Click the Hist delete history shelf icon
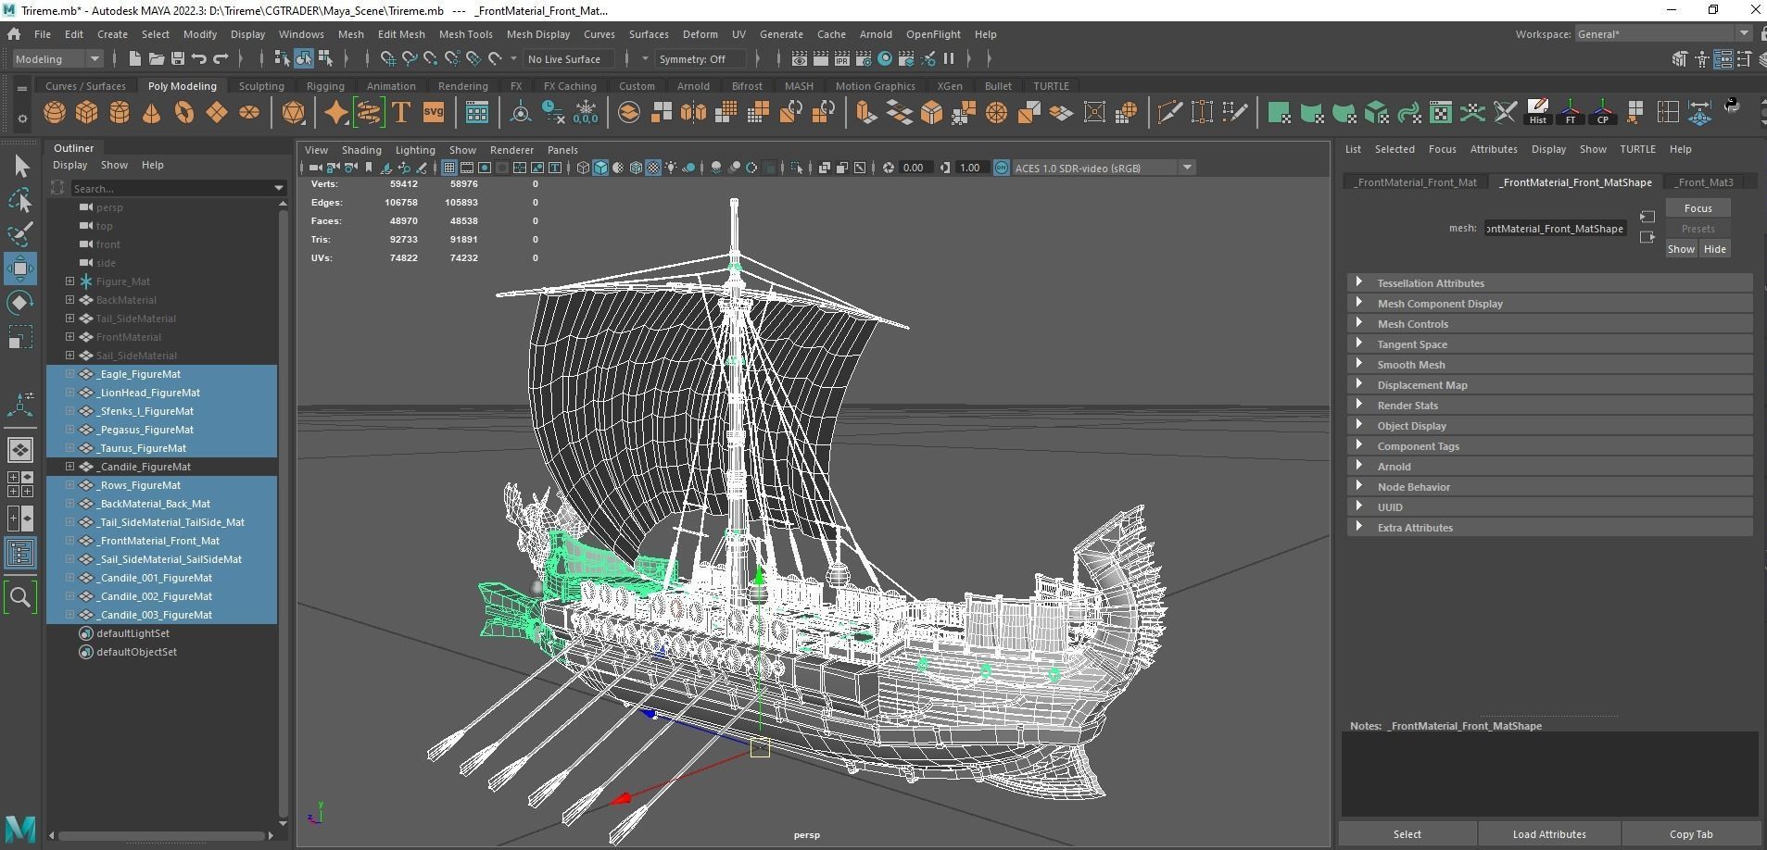This screenshot has width=1767, height=850. 1538,113
